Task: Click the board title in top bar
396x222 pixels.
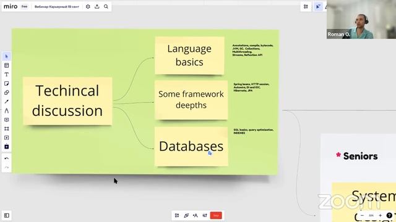Action: click(x=57, y=7)
